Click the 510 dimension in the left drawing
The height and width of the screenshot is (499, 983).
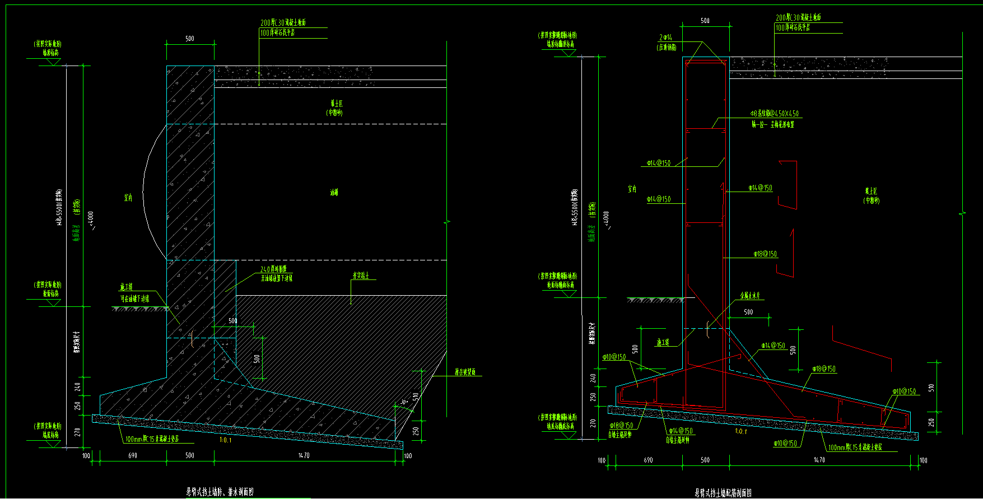pos(416,397)
